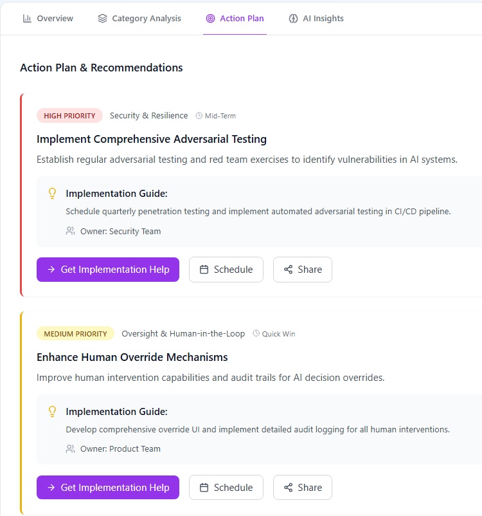Viewport: 482px width, 516px height.
Task: Open the Category Analysis tab
Action: click(x=139, y=19)
